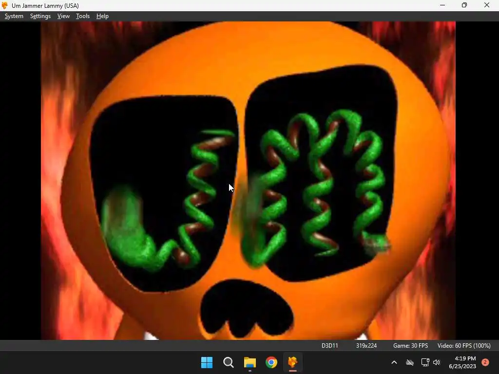499x374 pixels.
Task: Open the 4:19 PM clock and calendar
Action: (x=462, y=362)
